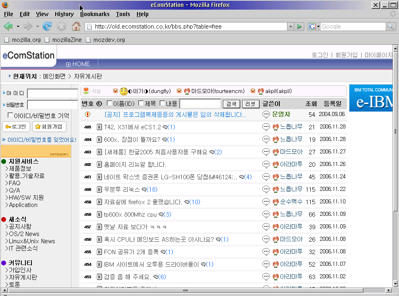Screen dimensions: 399x296
Task: Click the document icon on post 459
Action: (x=100, y=202)
